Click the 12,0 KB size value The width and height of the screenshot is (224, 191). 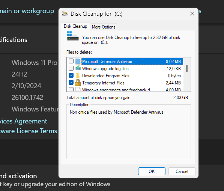(x=174, y=69)
